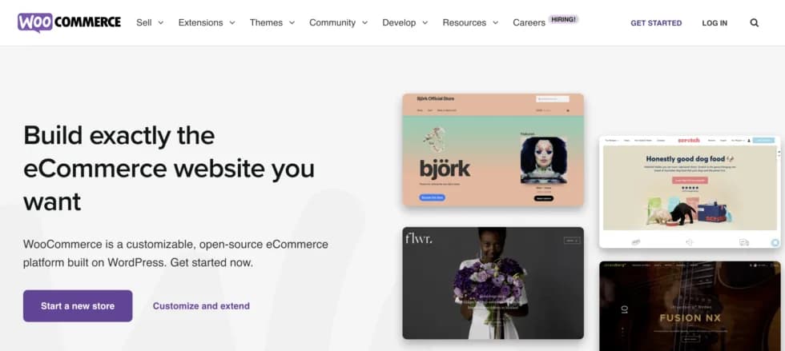Click the WooCommerce logo
Viewport: 785px width, 351px height.
[x=69, y=22]
